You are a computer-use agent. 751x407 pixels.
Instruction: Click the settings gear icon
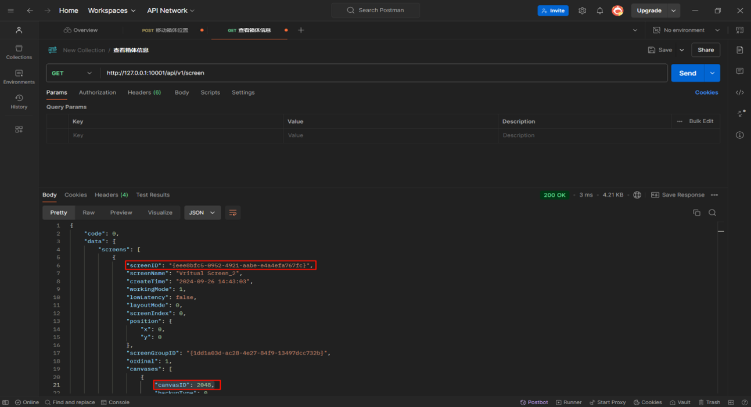[x=582, y=10]
